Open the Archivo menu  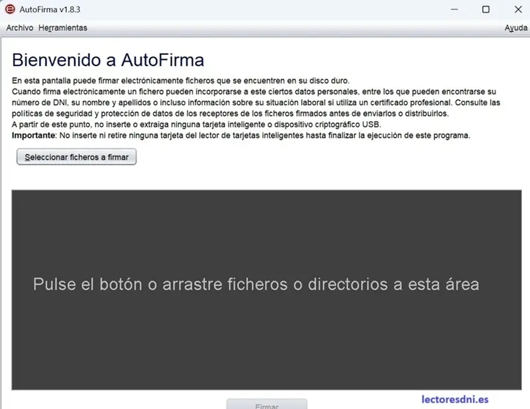coord(20,28)
